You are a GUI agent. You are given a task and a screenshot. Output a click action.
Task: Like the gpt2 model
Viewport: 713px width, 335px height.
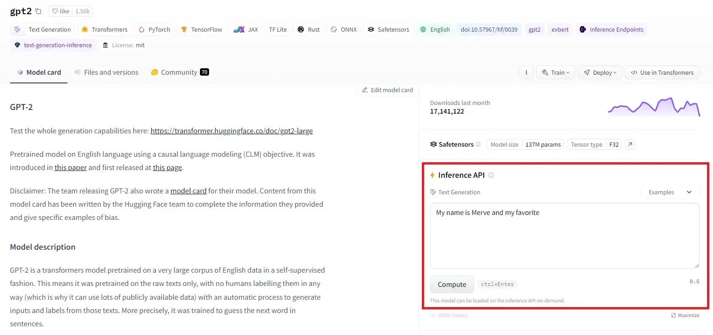pos(60,11)
